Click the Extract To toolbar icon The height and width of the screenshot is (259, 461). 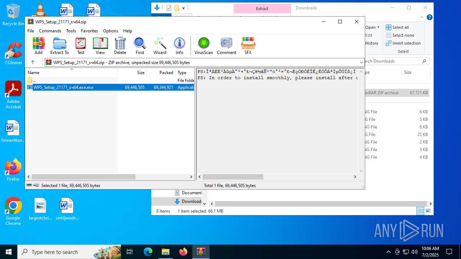(x=59, y=46)
